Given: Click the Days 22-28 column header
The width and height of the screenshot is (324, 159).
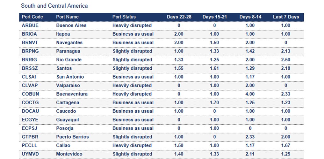Looking at the screenshot, I should pyautogui.click(x=179, y=17).
